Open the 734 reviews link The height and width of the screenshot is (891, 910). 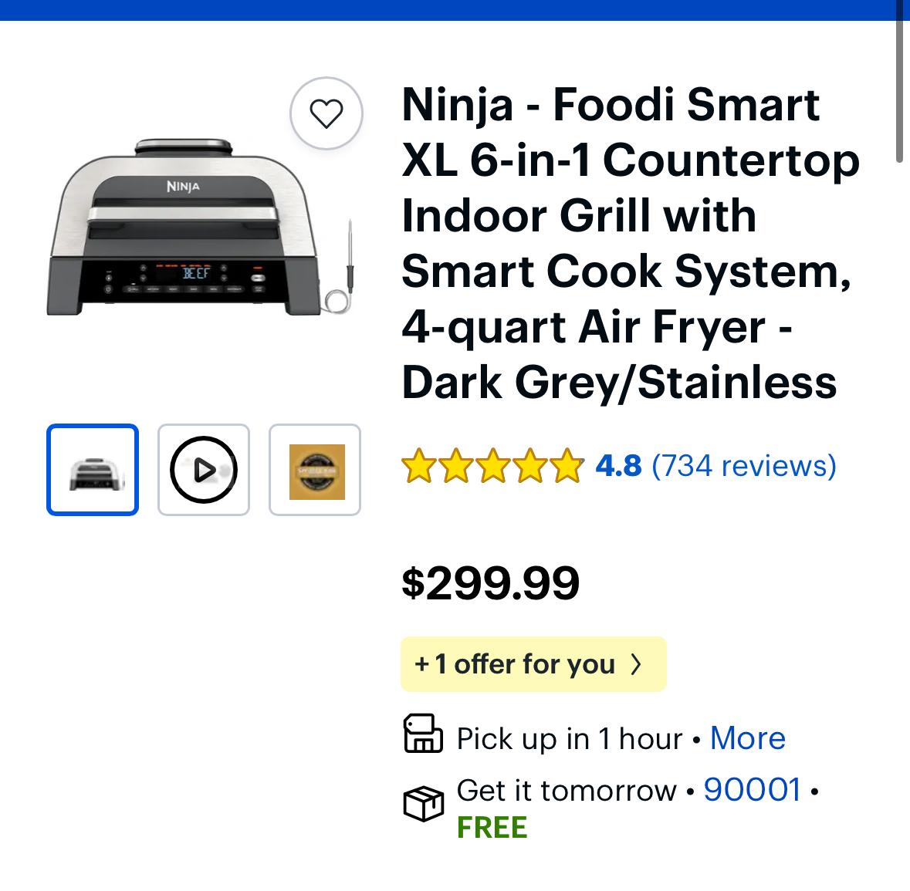[744, 466]
